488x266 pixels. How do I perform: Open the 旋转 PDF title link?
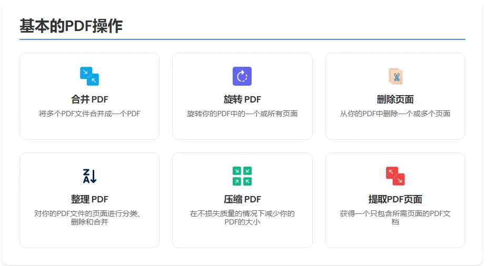(242, 99)
